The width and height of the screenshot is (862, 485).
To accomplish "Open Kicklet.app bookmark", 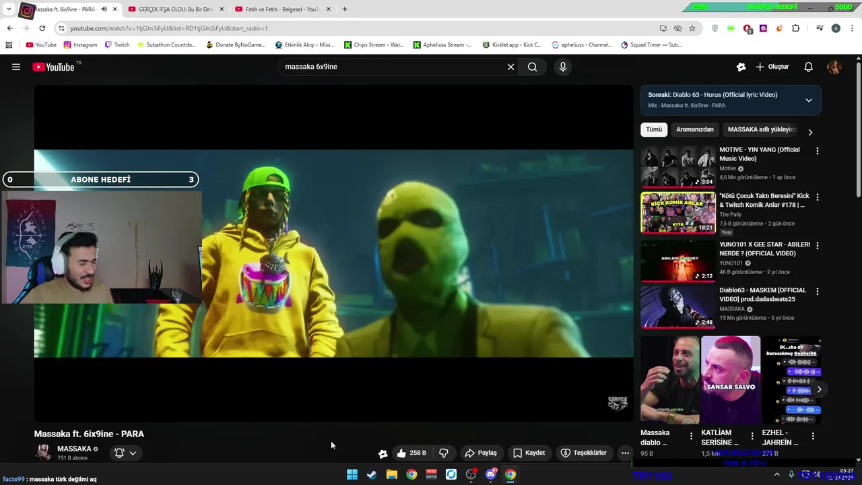I will [512, 45].
